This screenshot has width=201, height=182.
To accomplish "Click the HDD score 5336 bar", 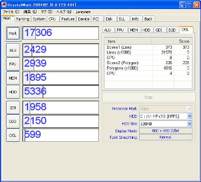I will point(61,92).
